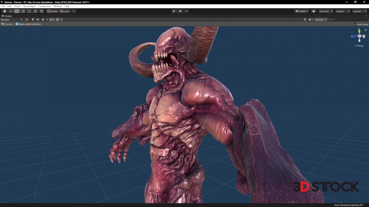Toggle grid snapping icon
This screenshot has height=207, width=369.
pyautogui.click(x=74, y=11)
